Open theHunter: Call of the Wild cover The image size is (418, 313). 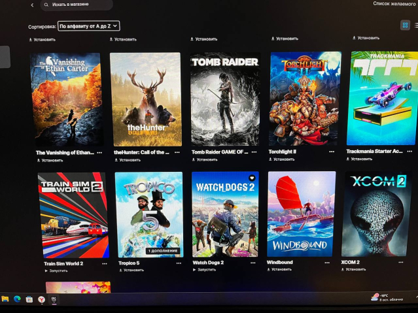click(x=146, y=99)
